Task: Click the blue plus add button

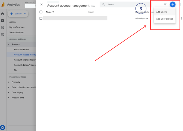Action: tap(173, 4)
